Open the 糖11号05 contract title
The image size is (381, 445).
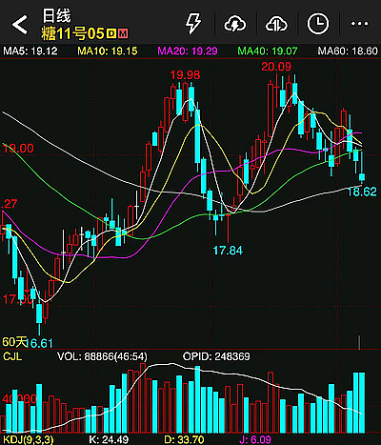[72, 33]
